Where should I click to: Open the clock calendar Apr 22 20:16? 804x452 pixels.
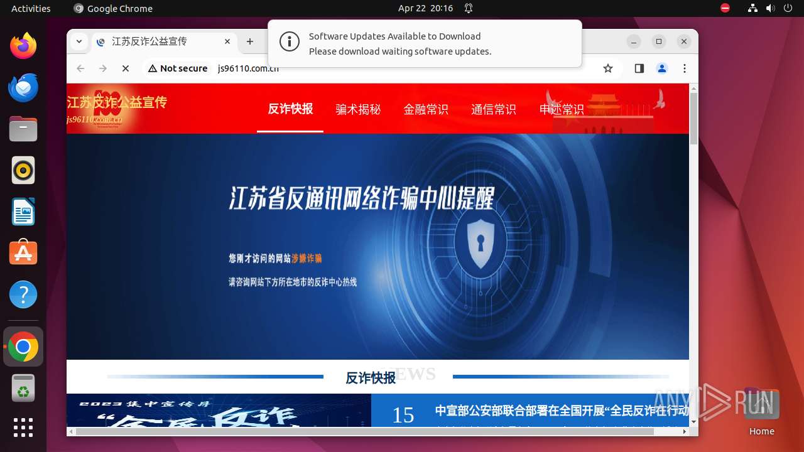425,8
